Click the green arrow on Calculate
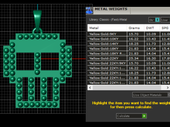The width and height of the screenshot is (170, 127). 144,116
